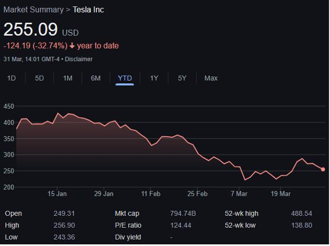Click the High label in stats
Viewport: 330px width, 246px height.
(12, 225)
